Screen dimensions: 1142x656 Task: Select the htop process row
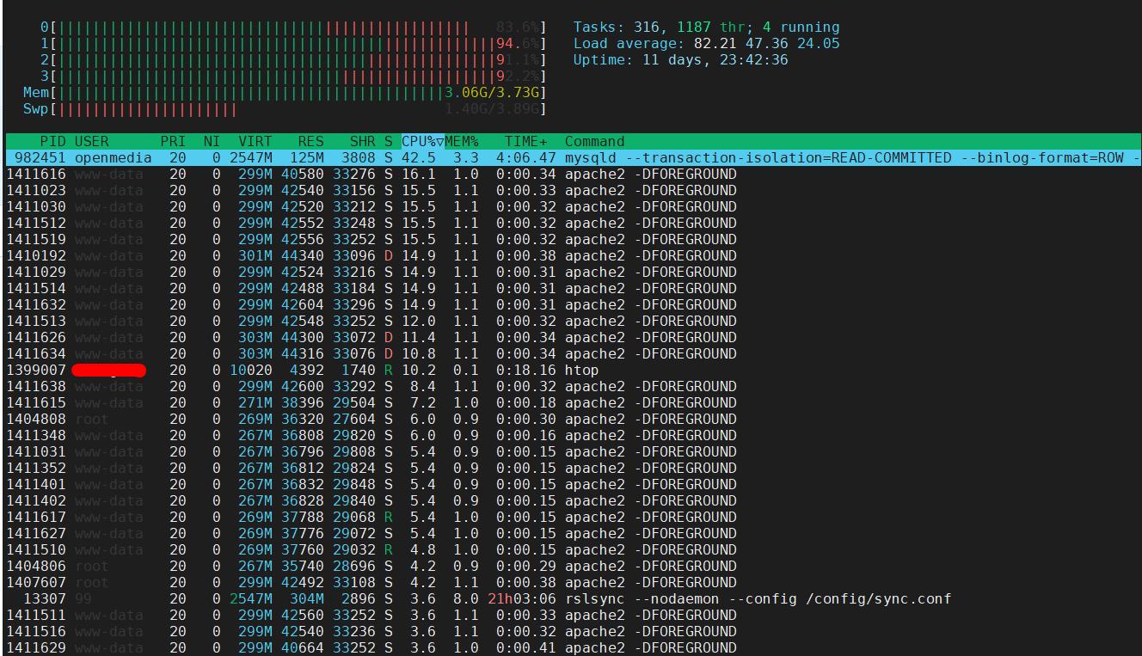(344, 370)
